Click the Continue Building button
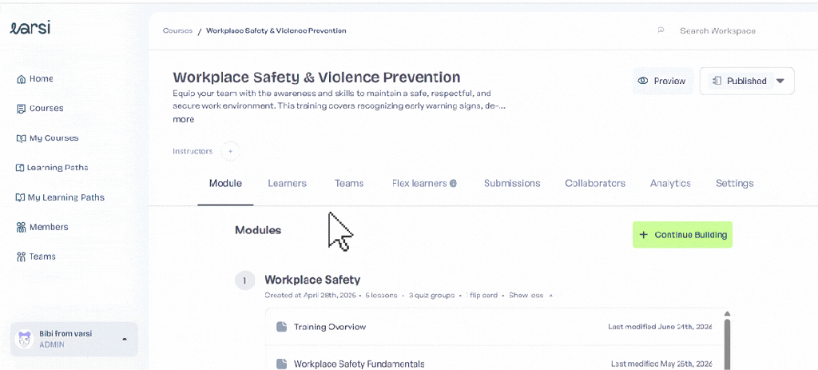 point(682,235)
